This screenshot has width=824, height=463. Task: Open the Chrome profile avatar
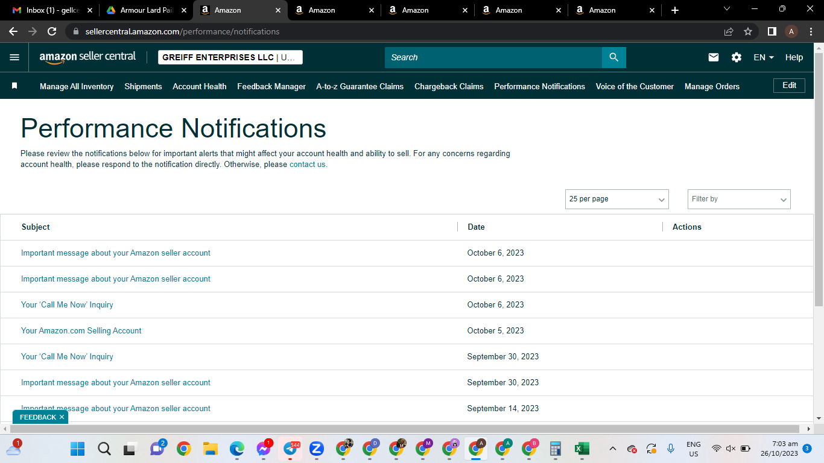coord(791,31)
